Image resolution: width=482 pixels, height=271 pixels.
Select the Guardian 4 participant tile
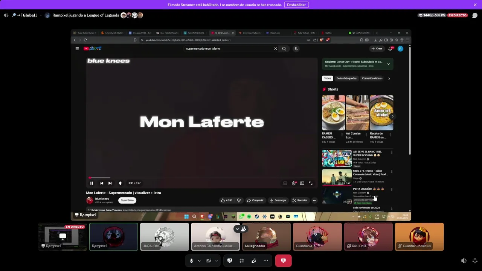pyautogui.click(x=317, y=237)
